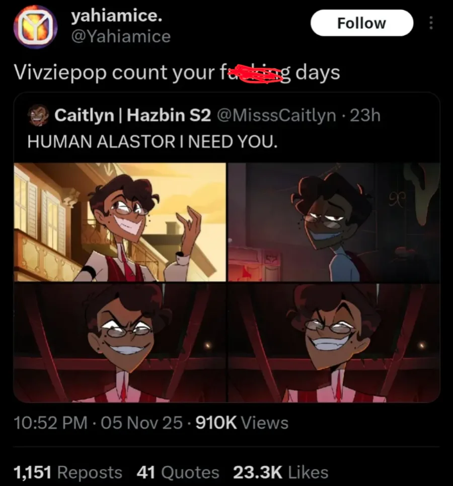The image size is (453, 486).
Task: Click the HUMAN ALASTOR I NEED YOU text
Action: [x=152, y=141]
